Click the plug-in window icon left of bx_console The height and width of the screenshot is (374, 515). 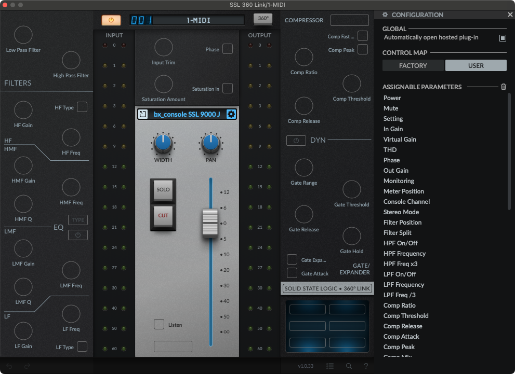pos(143,114)
